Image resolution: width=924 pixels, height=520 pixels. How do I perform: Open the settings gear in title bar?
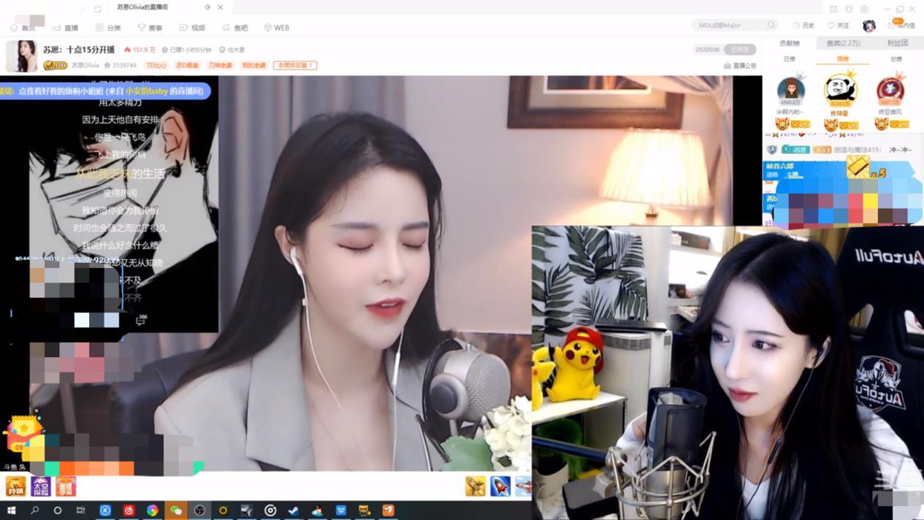[x=864, y=9]
